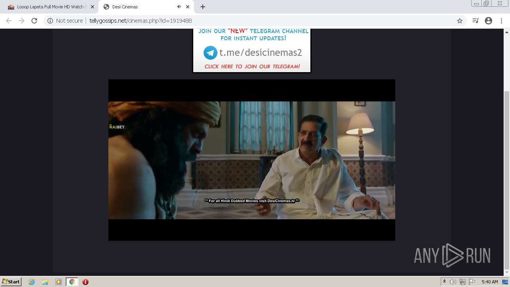Click Show desktop button

pyautogui.click(x=506, y=282)
